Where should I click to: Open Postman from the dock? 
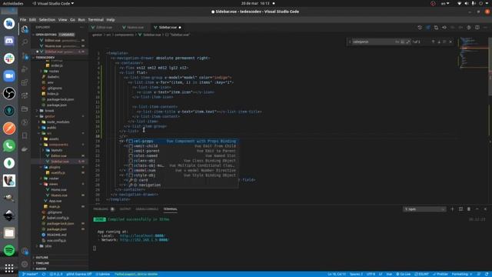9,128
